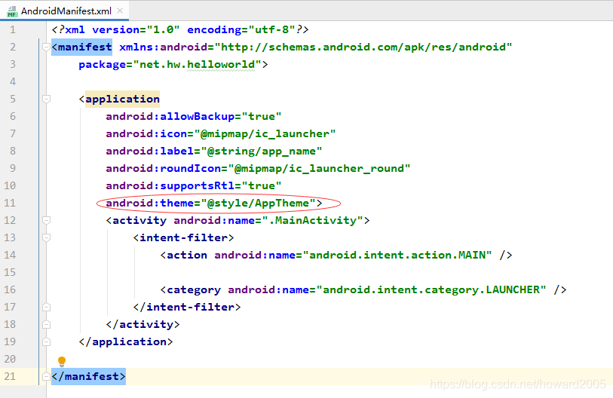Screen dimensions: 613x398
Task: Click line number 1 in the gutter
Action: point(13,29)
